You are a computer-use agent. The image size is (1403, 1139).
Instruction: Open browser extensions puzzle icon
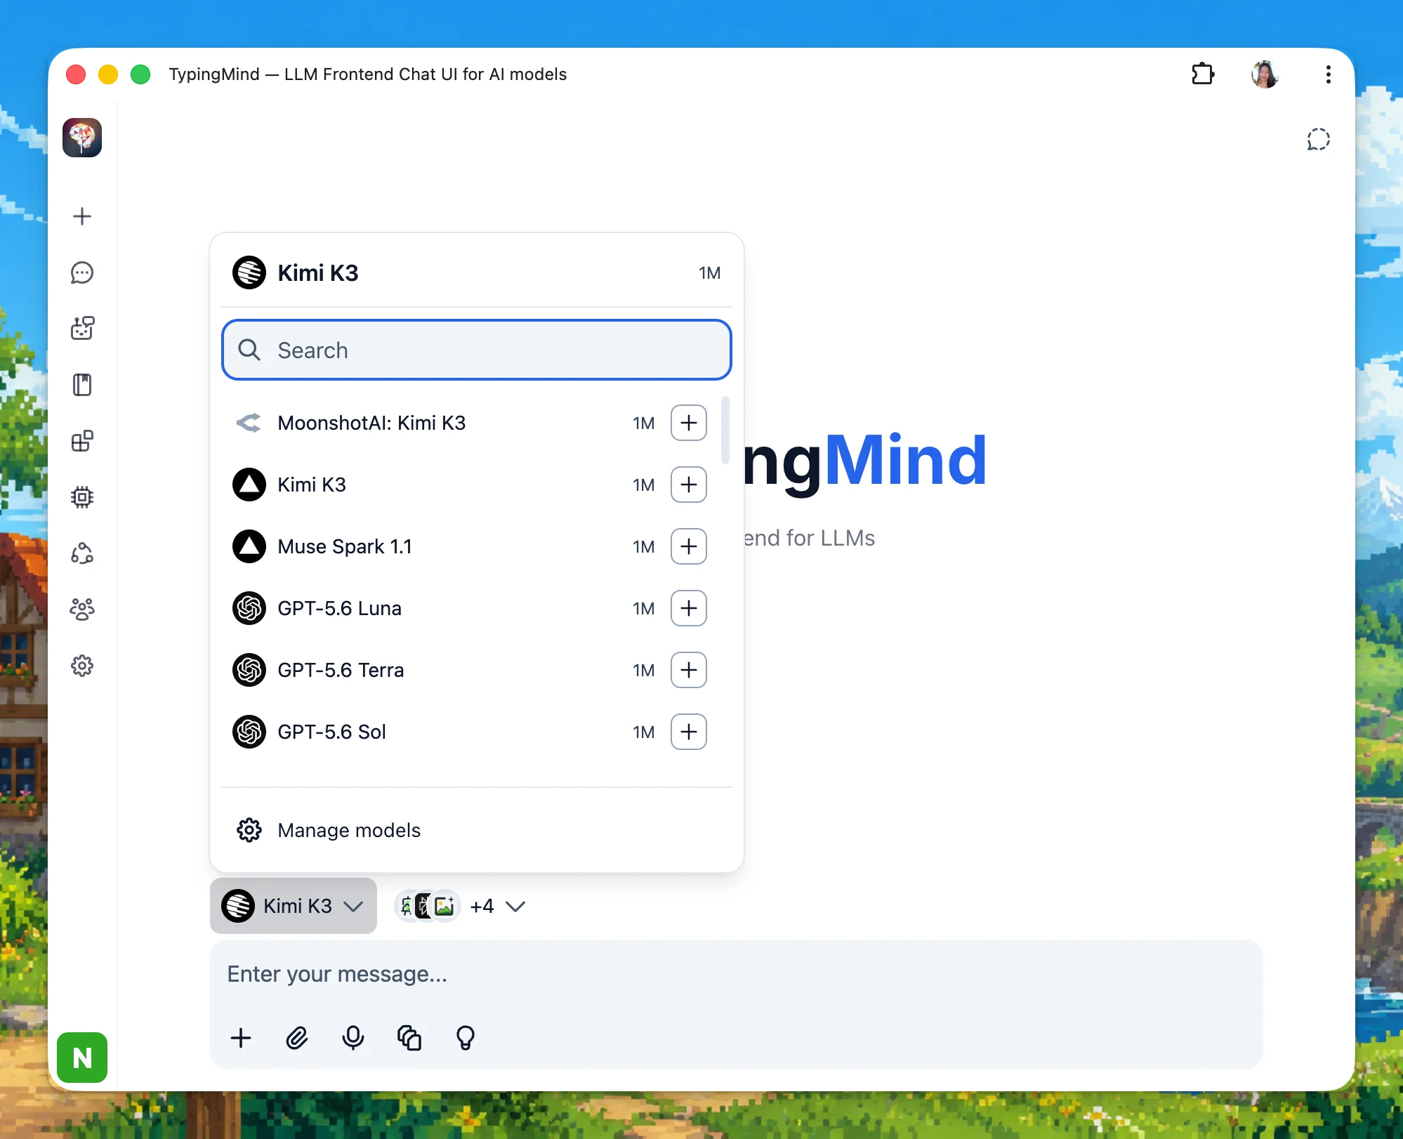(x=1203, y=74)
